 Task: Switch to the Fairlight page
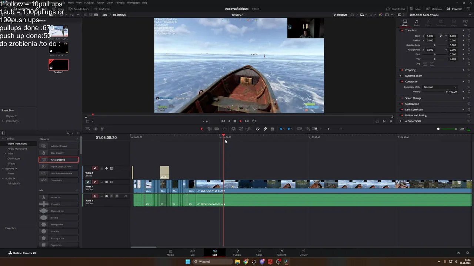coord(281,253)
